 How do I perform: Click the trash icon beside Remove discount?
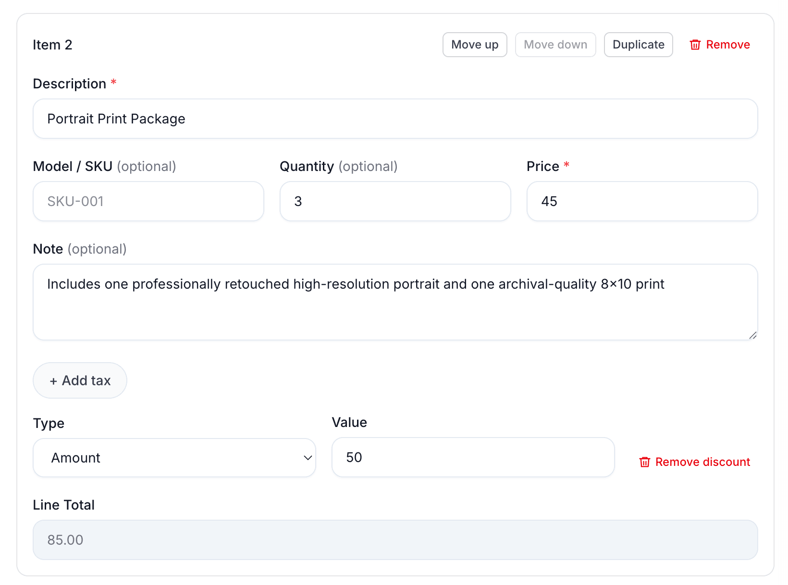point(644,462)
